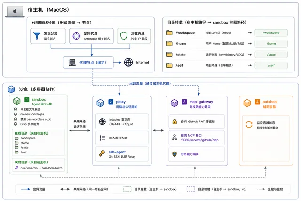Click the globe icon beside Internet
301x201 pixels.
click(x=128, y=62)
